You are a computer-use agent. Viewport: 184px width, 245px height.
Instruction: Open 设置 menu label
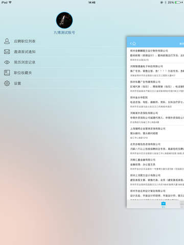[17, 83]
